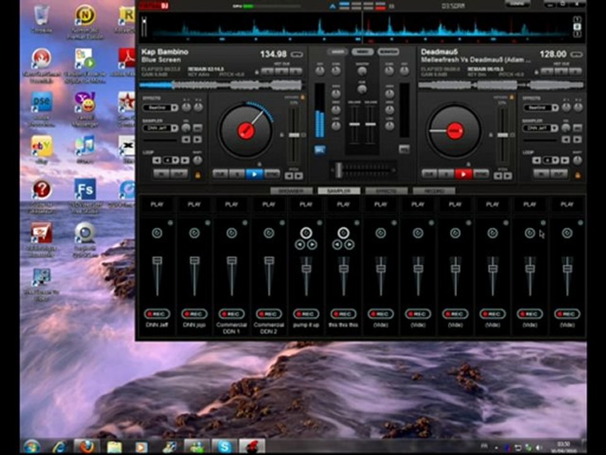Click the right deck Cue button

[x=429, y=174]
